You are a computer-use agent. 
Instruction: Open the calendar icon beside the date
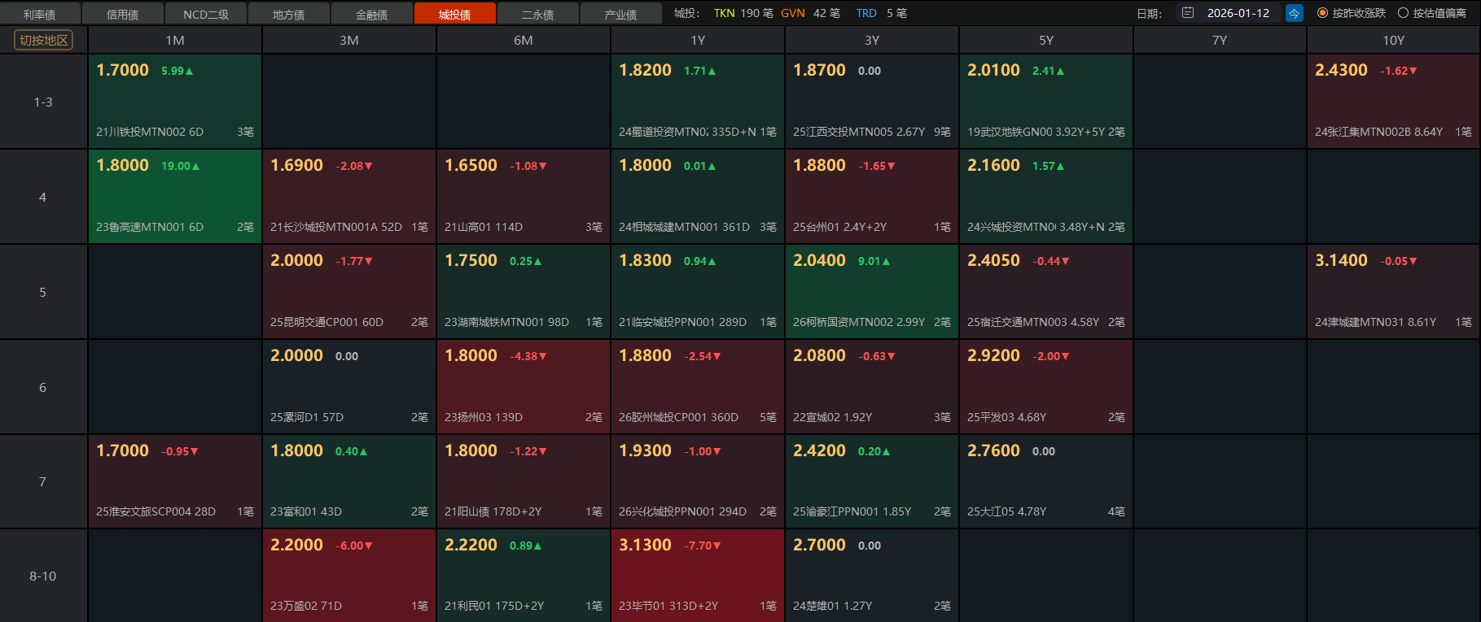[x=1188, y=13]
